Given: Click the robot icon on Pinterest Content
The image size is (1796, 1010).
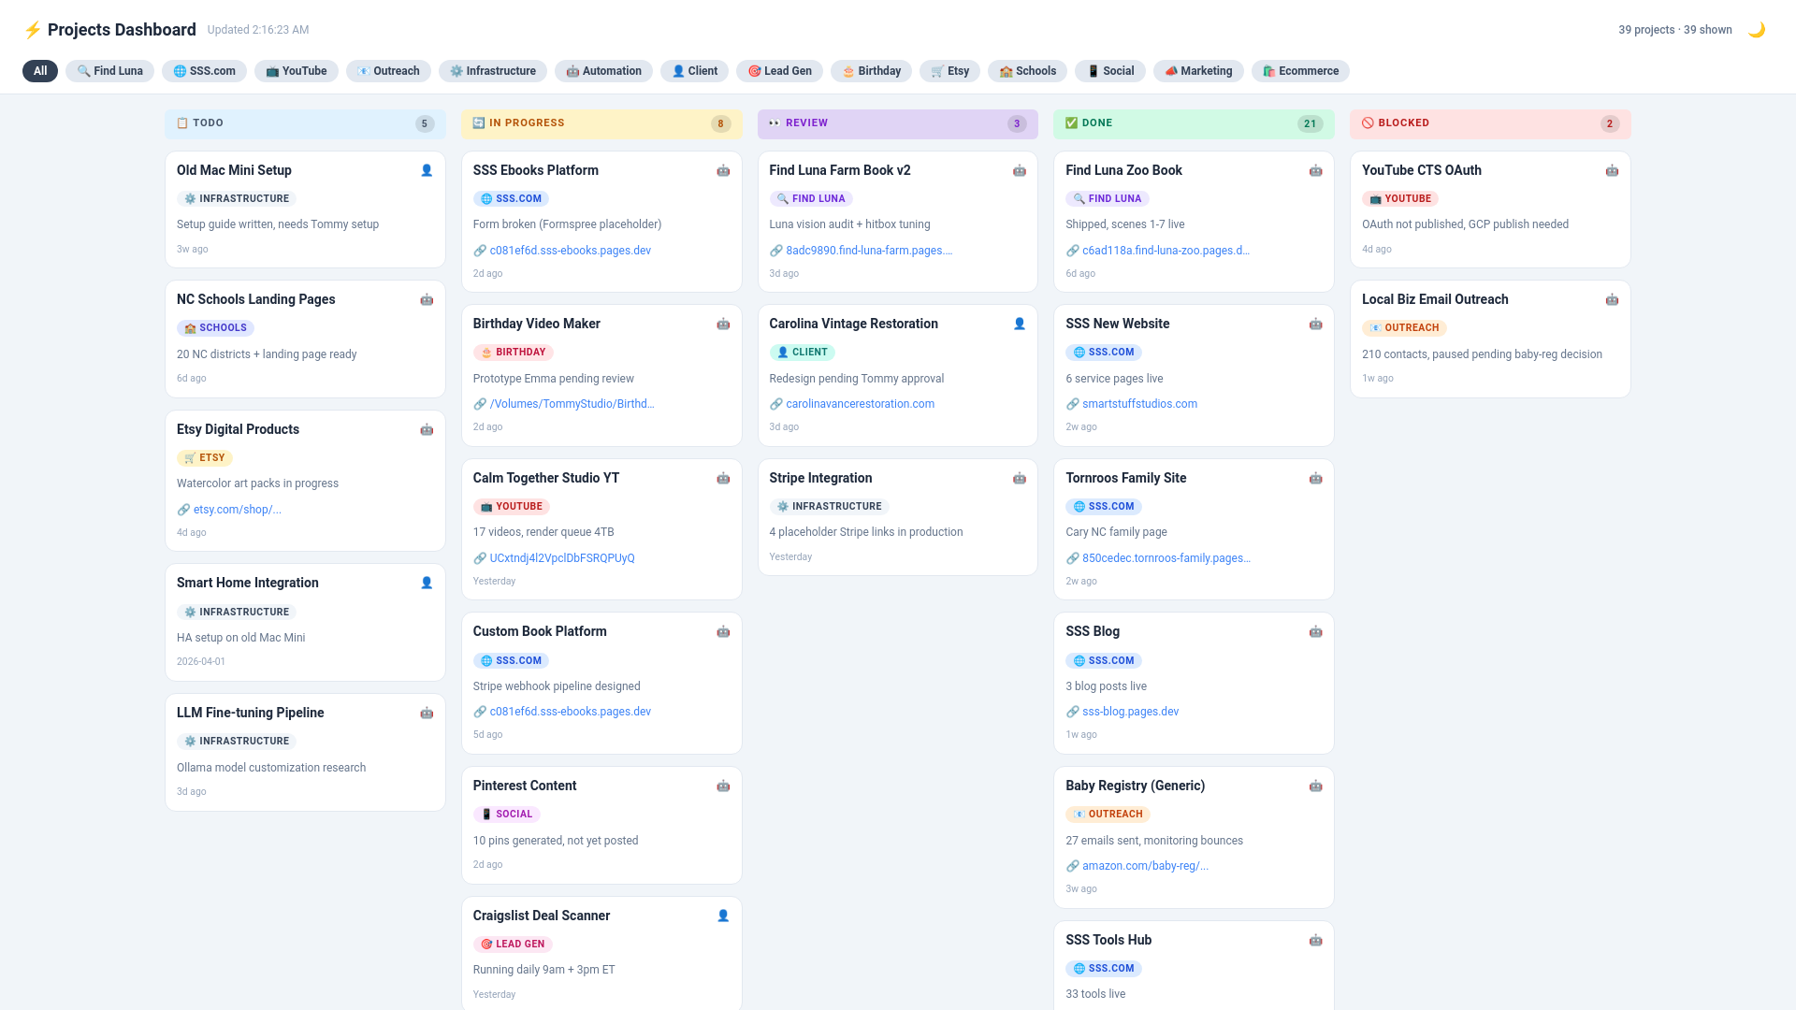Looking at the screenshot, I should click(x=723, y=786).
